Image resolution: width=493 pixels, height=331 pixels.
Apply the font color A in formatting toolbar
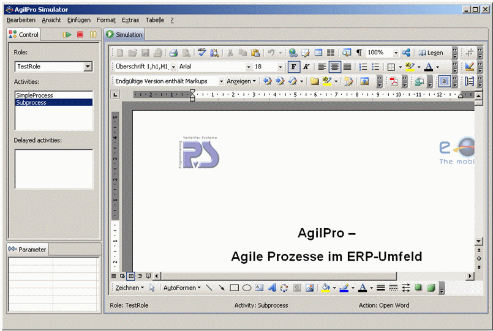[428, 67]
